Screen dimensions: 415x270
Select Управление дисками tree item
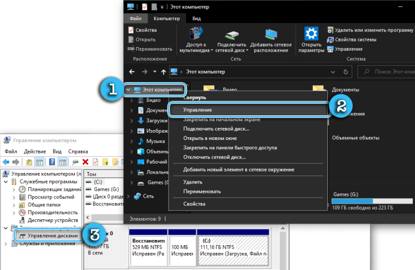[48, 236]
